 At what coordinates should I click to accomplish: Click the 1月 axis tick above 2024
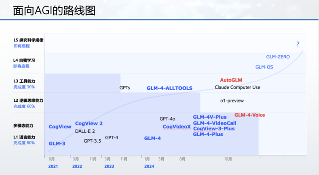click(147, 159)
